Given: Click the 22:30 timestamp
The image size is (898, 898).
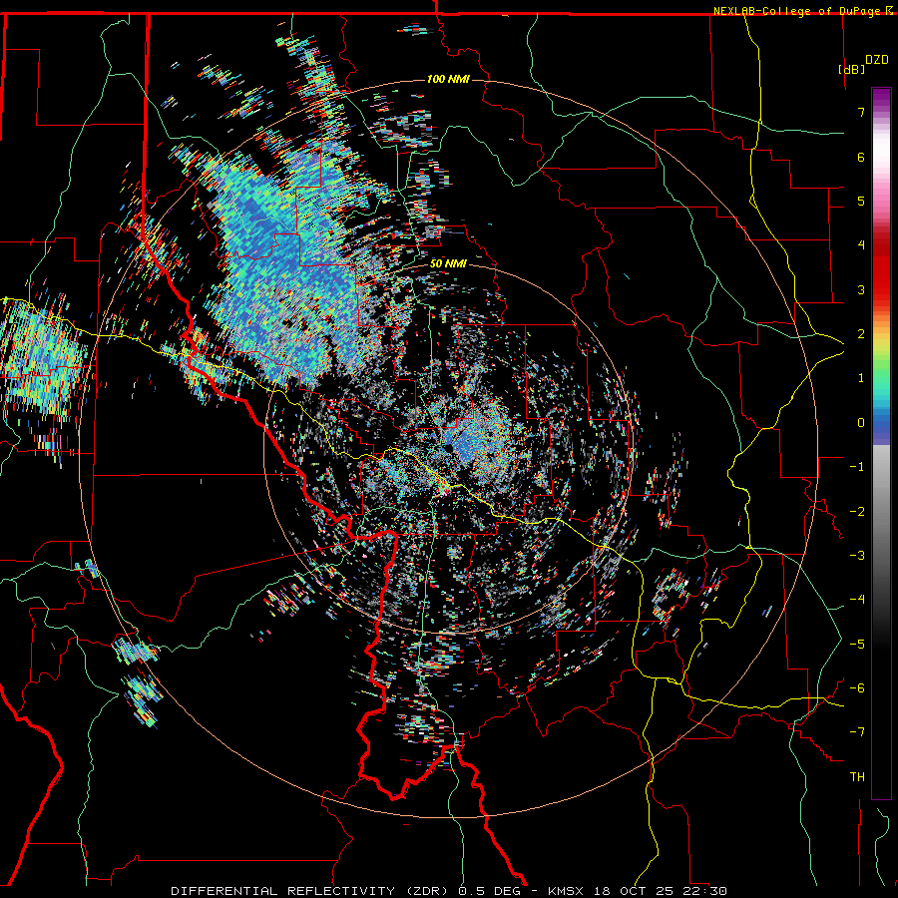Looking at the screenshot, I should (704, 891).
